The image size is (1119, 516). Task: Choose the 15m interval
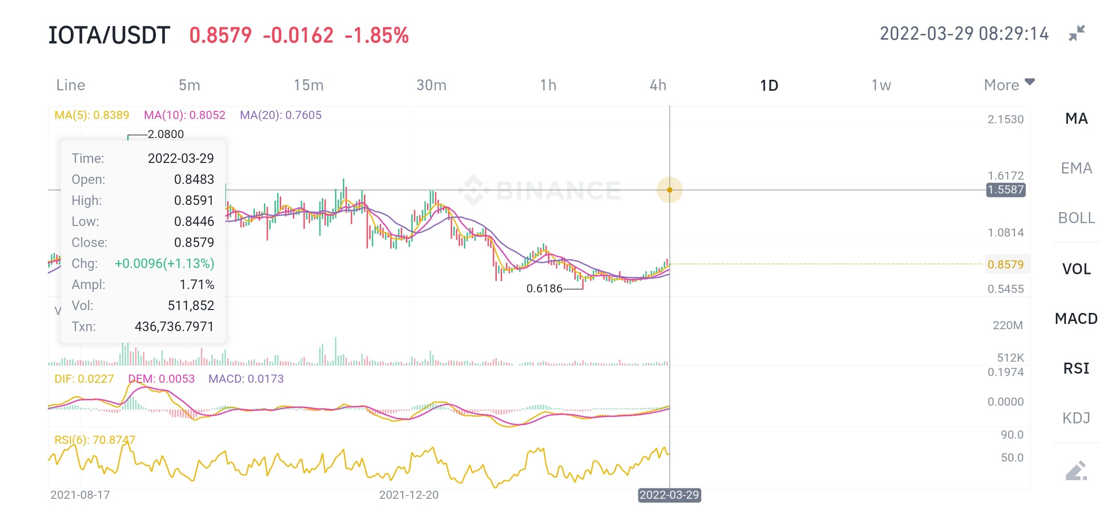click(308, 85)
